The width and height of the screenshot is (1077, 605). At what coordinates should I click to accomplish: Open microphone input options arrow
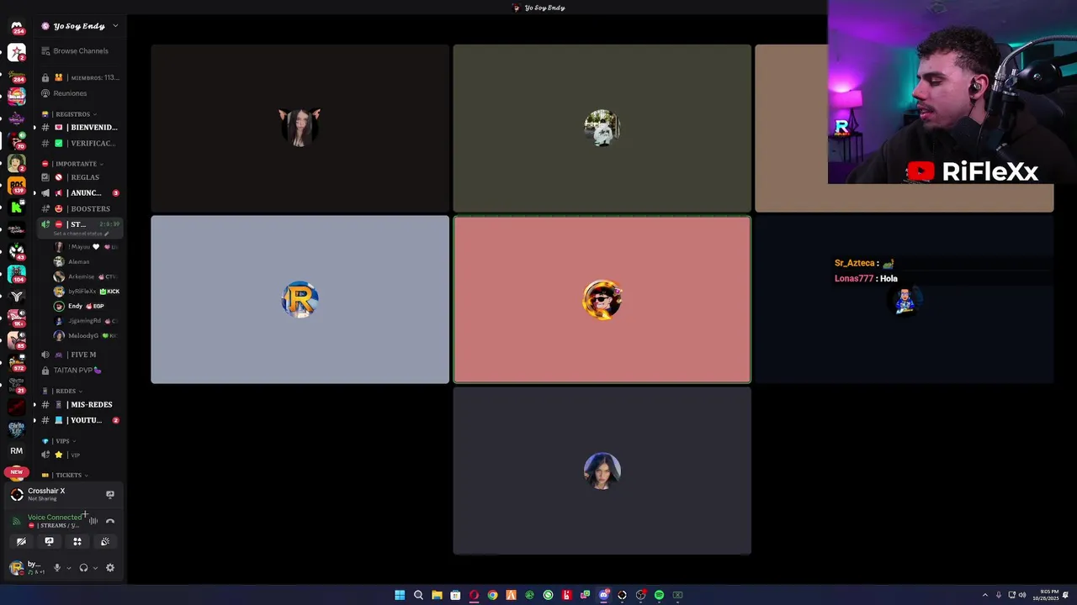(x=69, y=568)
